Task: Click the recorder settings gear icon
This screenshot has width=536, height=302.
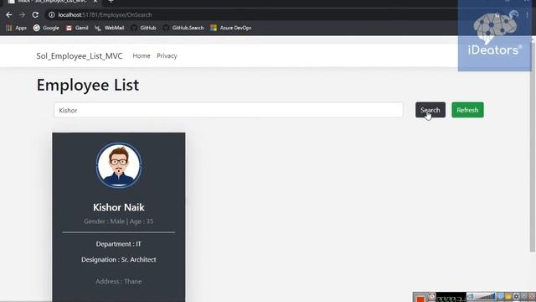Action: coord(516,296)
